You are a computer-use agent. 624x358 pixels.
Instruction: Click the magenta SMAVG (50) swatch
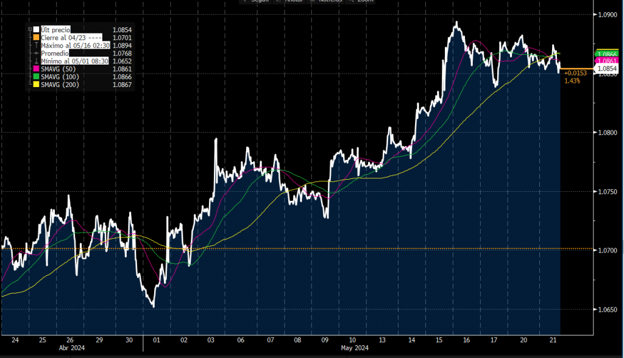37,69
